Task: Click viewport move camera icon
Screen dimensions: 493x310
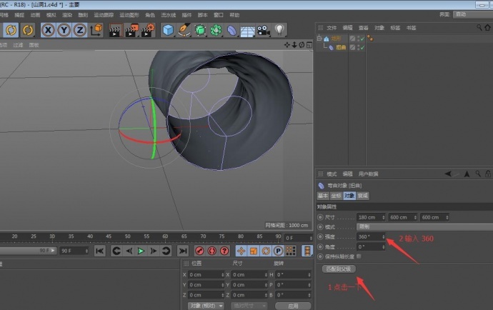Action: (287, 45)
